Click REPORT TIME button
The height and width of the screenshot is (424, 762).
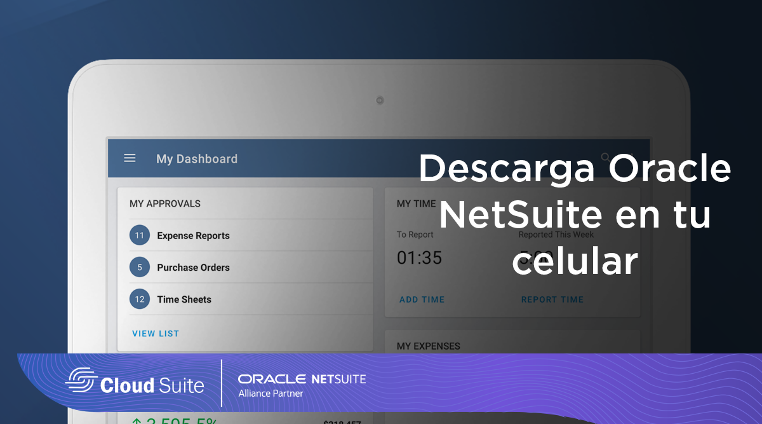552,299
